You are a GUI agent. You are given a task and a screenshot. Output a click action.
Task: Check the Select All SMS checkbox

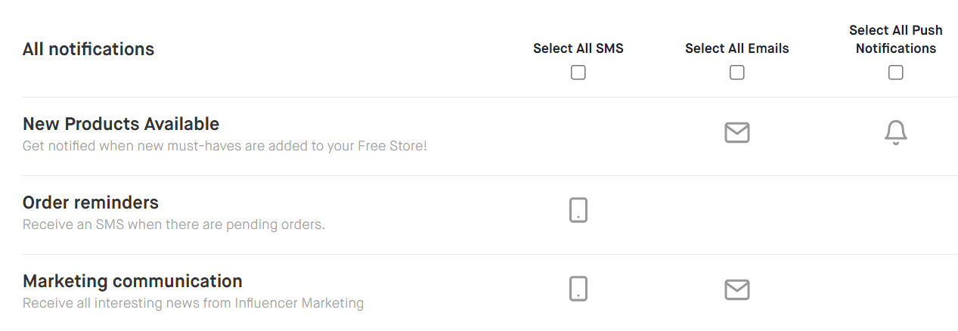[x=578, y=73]
